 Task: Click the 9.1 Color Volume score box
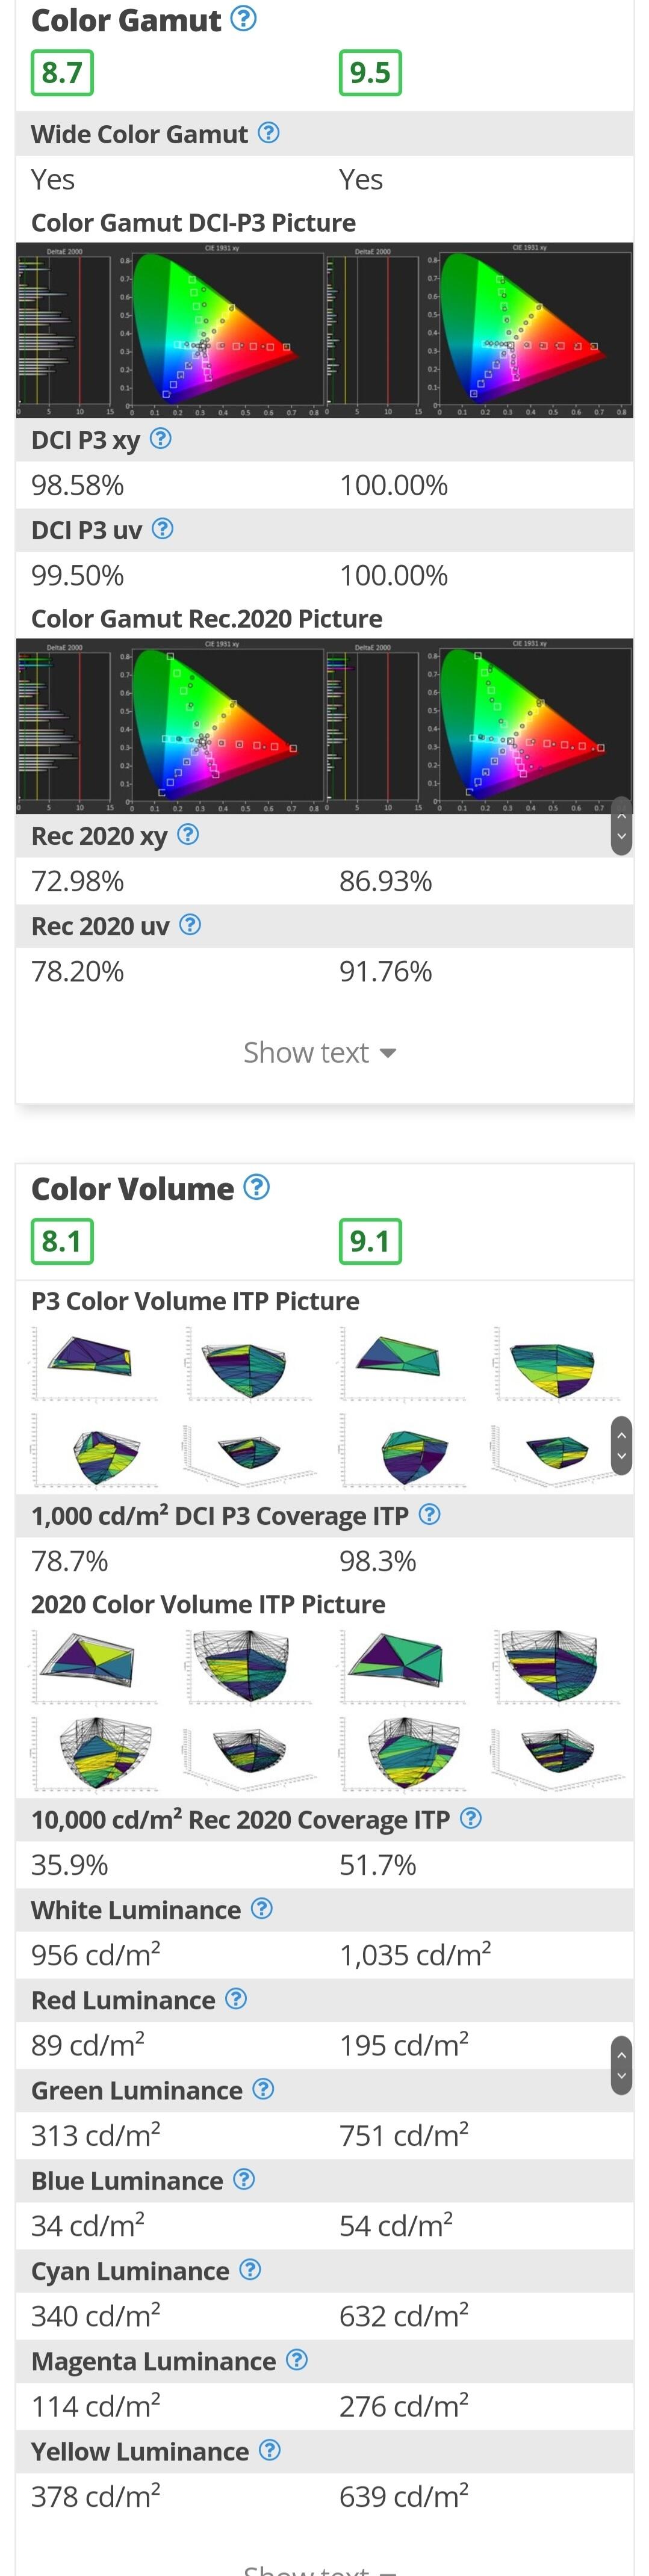point(370,1241)
